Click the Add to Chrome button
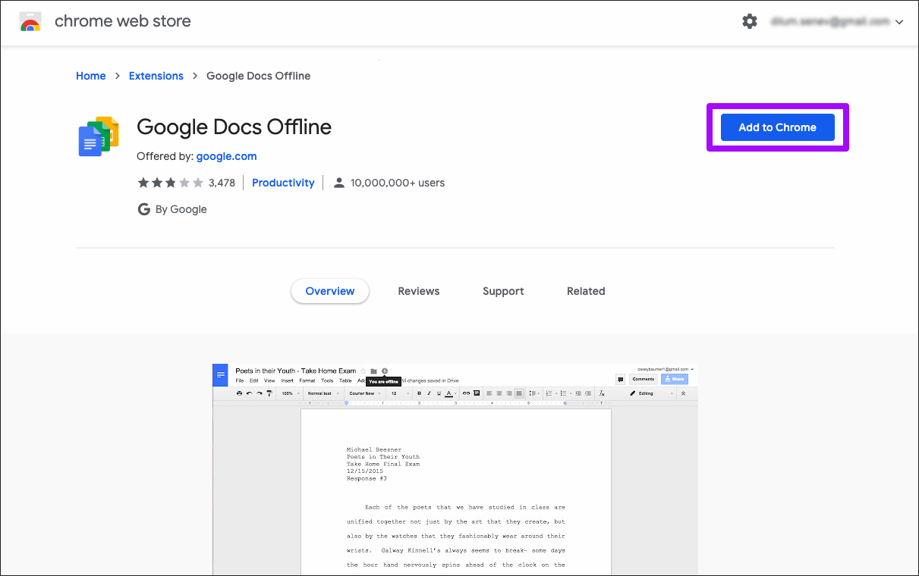Image resolution: width=919 pixels, height=576 pixels. (x=777, y=127)
